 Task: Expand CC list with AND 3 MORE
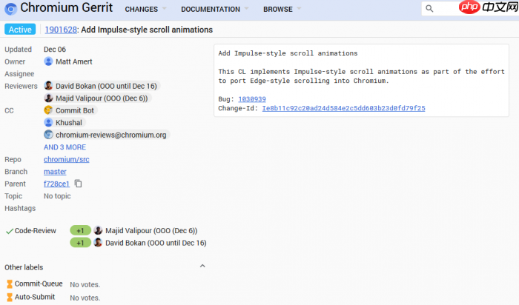(x=65, y=147)
